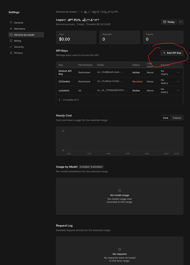Click the Privacy lock icon
190x265 pixels.
[11, 53]
